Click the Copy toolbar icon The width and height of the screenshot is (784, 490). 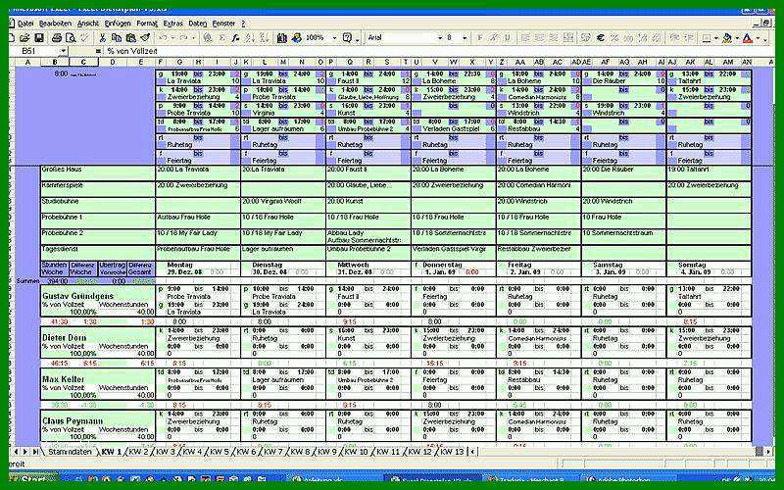click(117, 38)
